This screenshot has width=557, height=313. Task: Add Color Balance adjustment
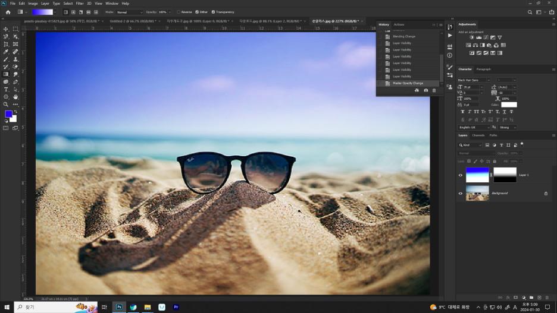[475, 45]
